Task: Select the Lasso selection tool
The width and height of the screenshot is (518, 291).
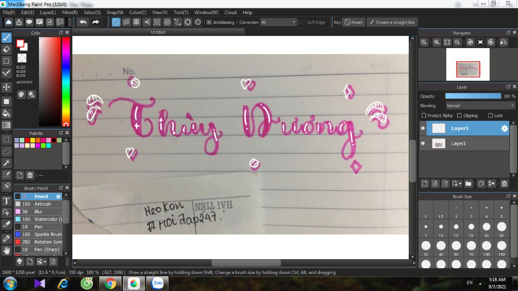Action: pyautogui.click(x=6, y=151)
